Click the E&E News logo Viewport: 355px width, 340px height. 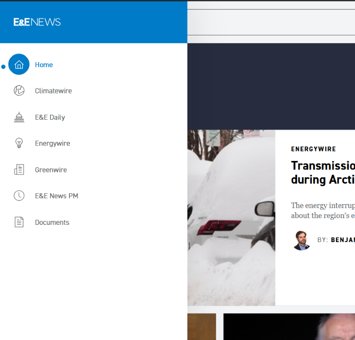tap(37, 22)
